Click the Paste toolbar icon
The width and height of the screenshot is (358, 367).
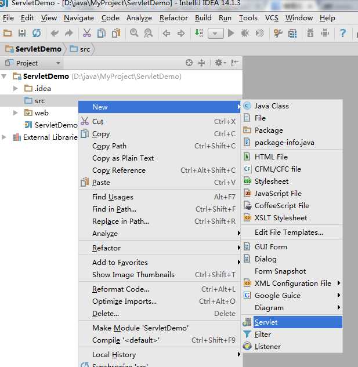[116, 33]
